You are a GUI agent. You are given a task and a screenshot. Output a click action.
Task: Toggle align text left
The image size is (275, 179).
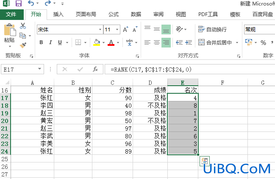click(147, 42)
